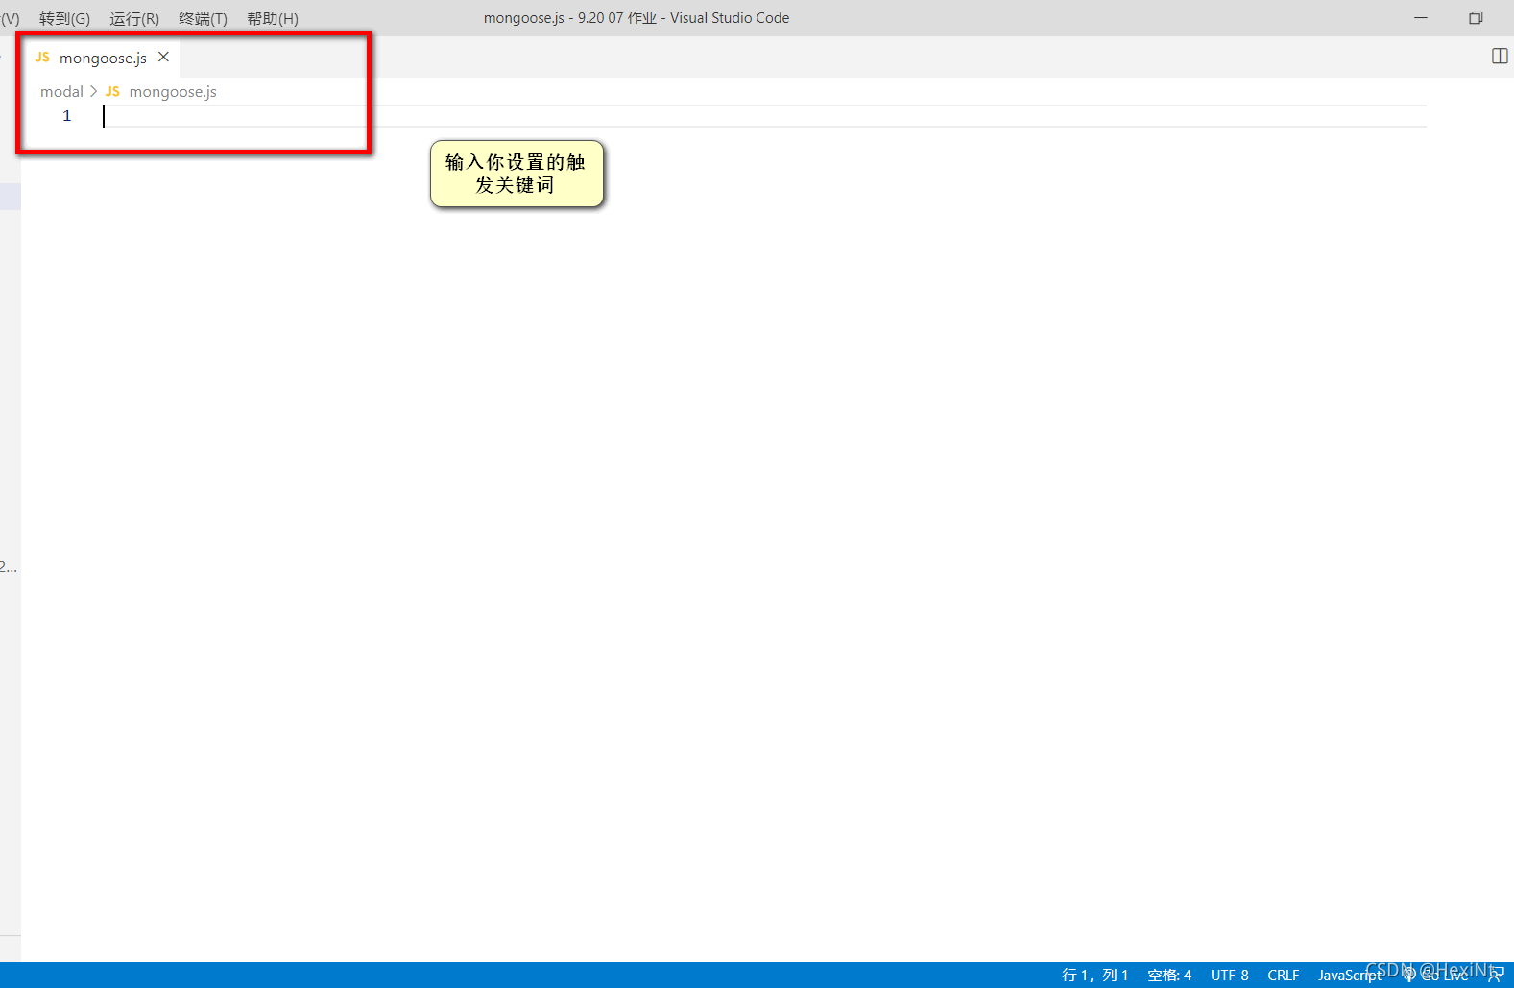The width and height of the screenshot is (1514, 988).
Task: Select language mode JavaScript in status bar
Action: pos(1350,975)
